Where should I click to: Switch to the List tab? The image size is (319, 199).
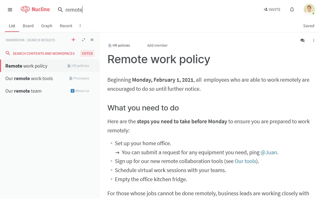[x=12, y=26]
